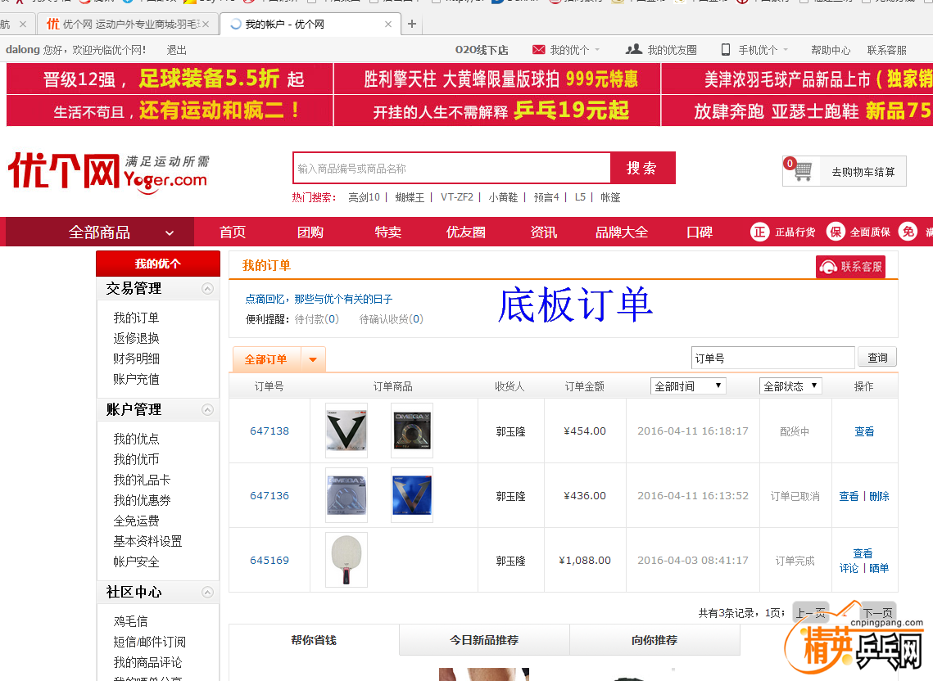Image resolution: width=933 pixels, height=681 pixels.
Task: Focus the 订单号 input field
Action: click(773, 358)
